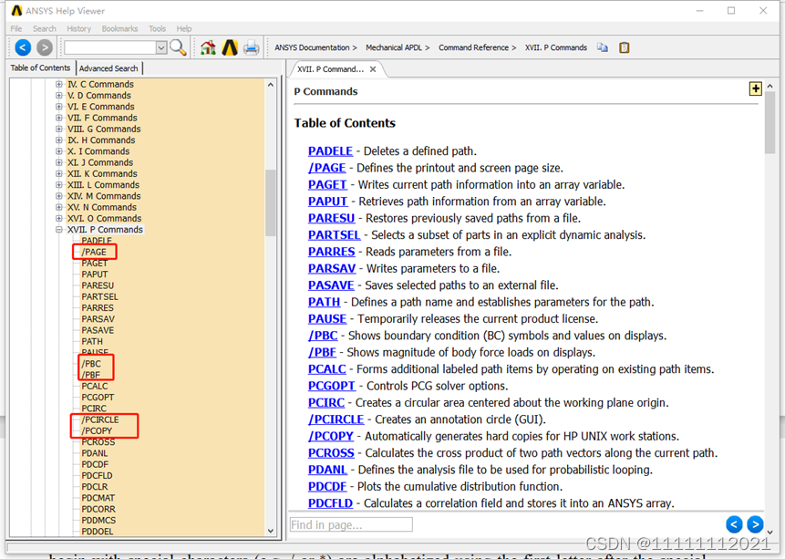Open the Home page house icon
The width and height of the screenshot is (785, 559).
(208, 47)
